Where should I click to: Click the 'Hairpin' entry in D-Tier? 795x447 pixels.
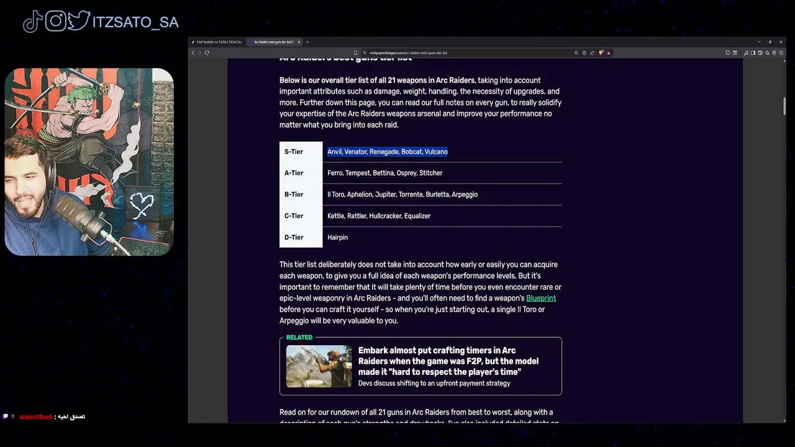[x=337, y=237]
